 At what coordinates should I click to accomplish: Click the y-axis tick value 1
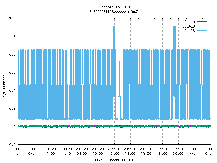point(14,36)
